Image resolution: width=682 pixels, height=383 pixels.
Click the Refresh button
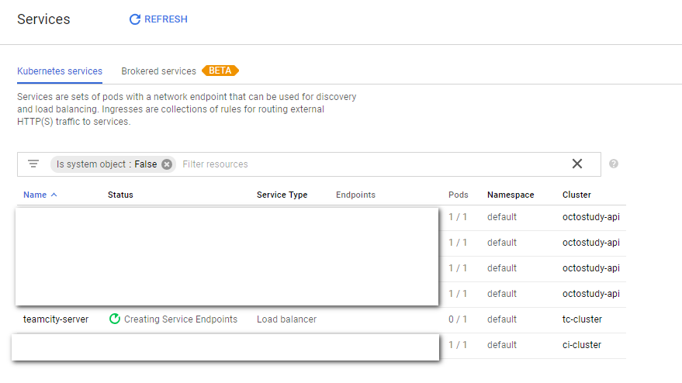point(158,19)
